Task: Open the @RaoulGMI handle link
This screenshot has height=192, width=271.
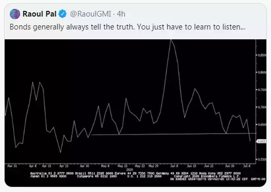Action: pyautogui.click(x=90, y=14)
